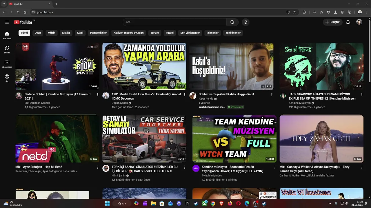Reload the page in browser
Viewport: 371px width, 208px height.
coord(18,12)
